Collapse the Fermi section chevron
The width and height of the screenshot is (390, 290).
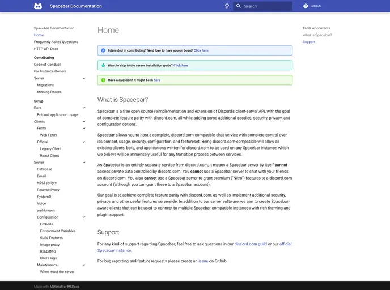(84, 129)
